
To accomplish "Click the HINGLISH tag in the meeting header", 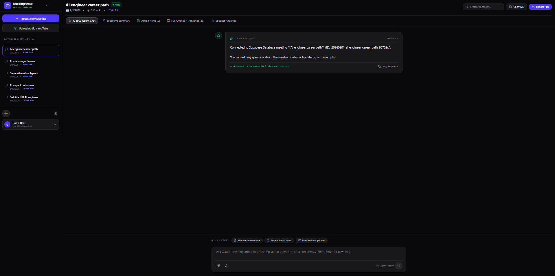I will [113, 10].
